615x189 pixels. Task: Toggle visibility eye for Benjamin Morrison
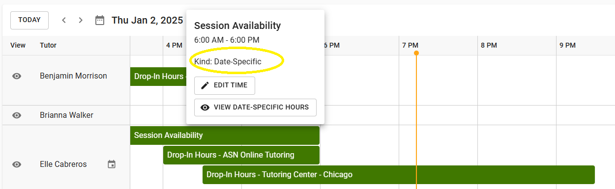click(17, 76)
